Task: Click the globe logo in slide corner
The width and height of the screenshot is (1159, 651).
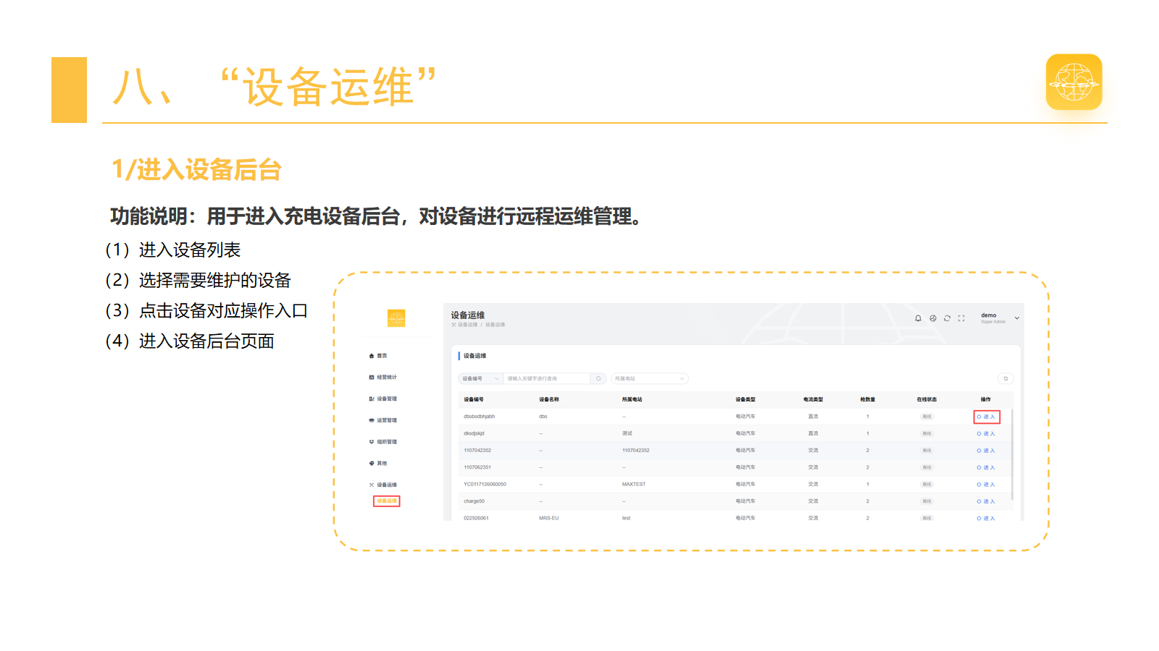Action: coord(1074,82)
